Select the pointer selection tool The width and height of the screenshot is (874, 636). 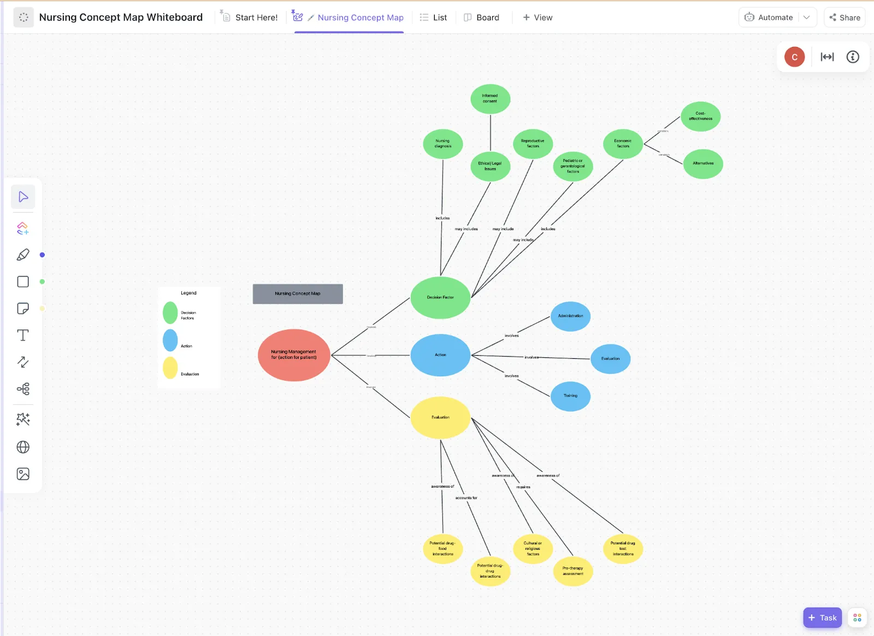(23, 196)
